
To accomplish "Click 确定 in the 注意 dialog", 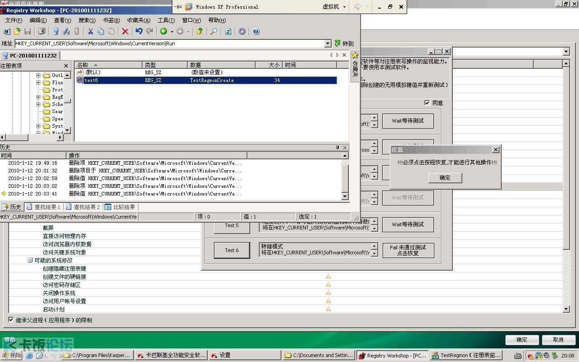I will tap(445, 178).
